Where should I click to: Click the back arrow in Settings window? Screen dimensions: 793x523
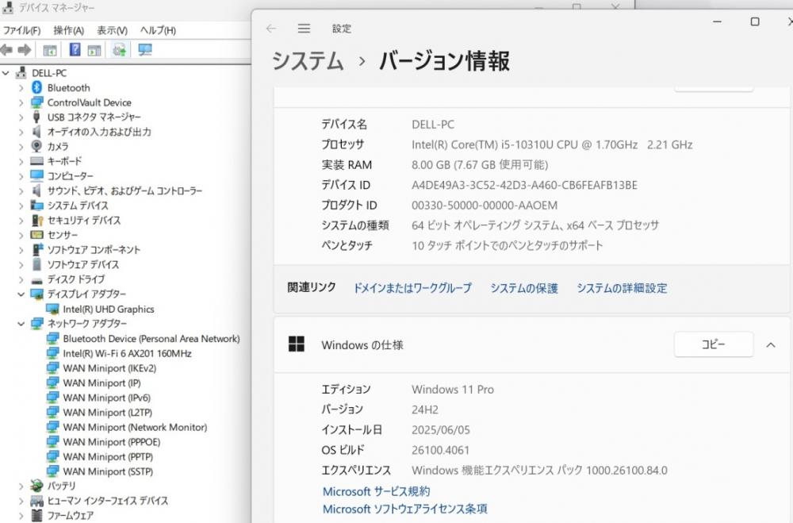271,29
